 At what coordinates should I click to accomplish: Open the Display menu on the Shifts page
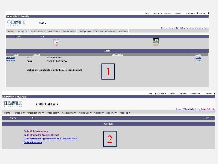pos(18,36)
